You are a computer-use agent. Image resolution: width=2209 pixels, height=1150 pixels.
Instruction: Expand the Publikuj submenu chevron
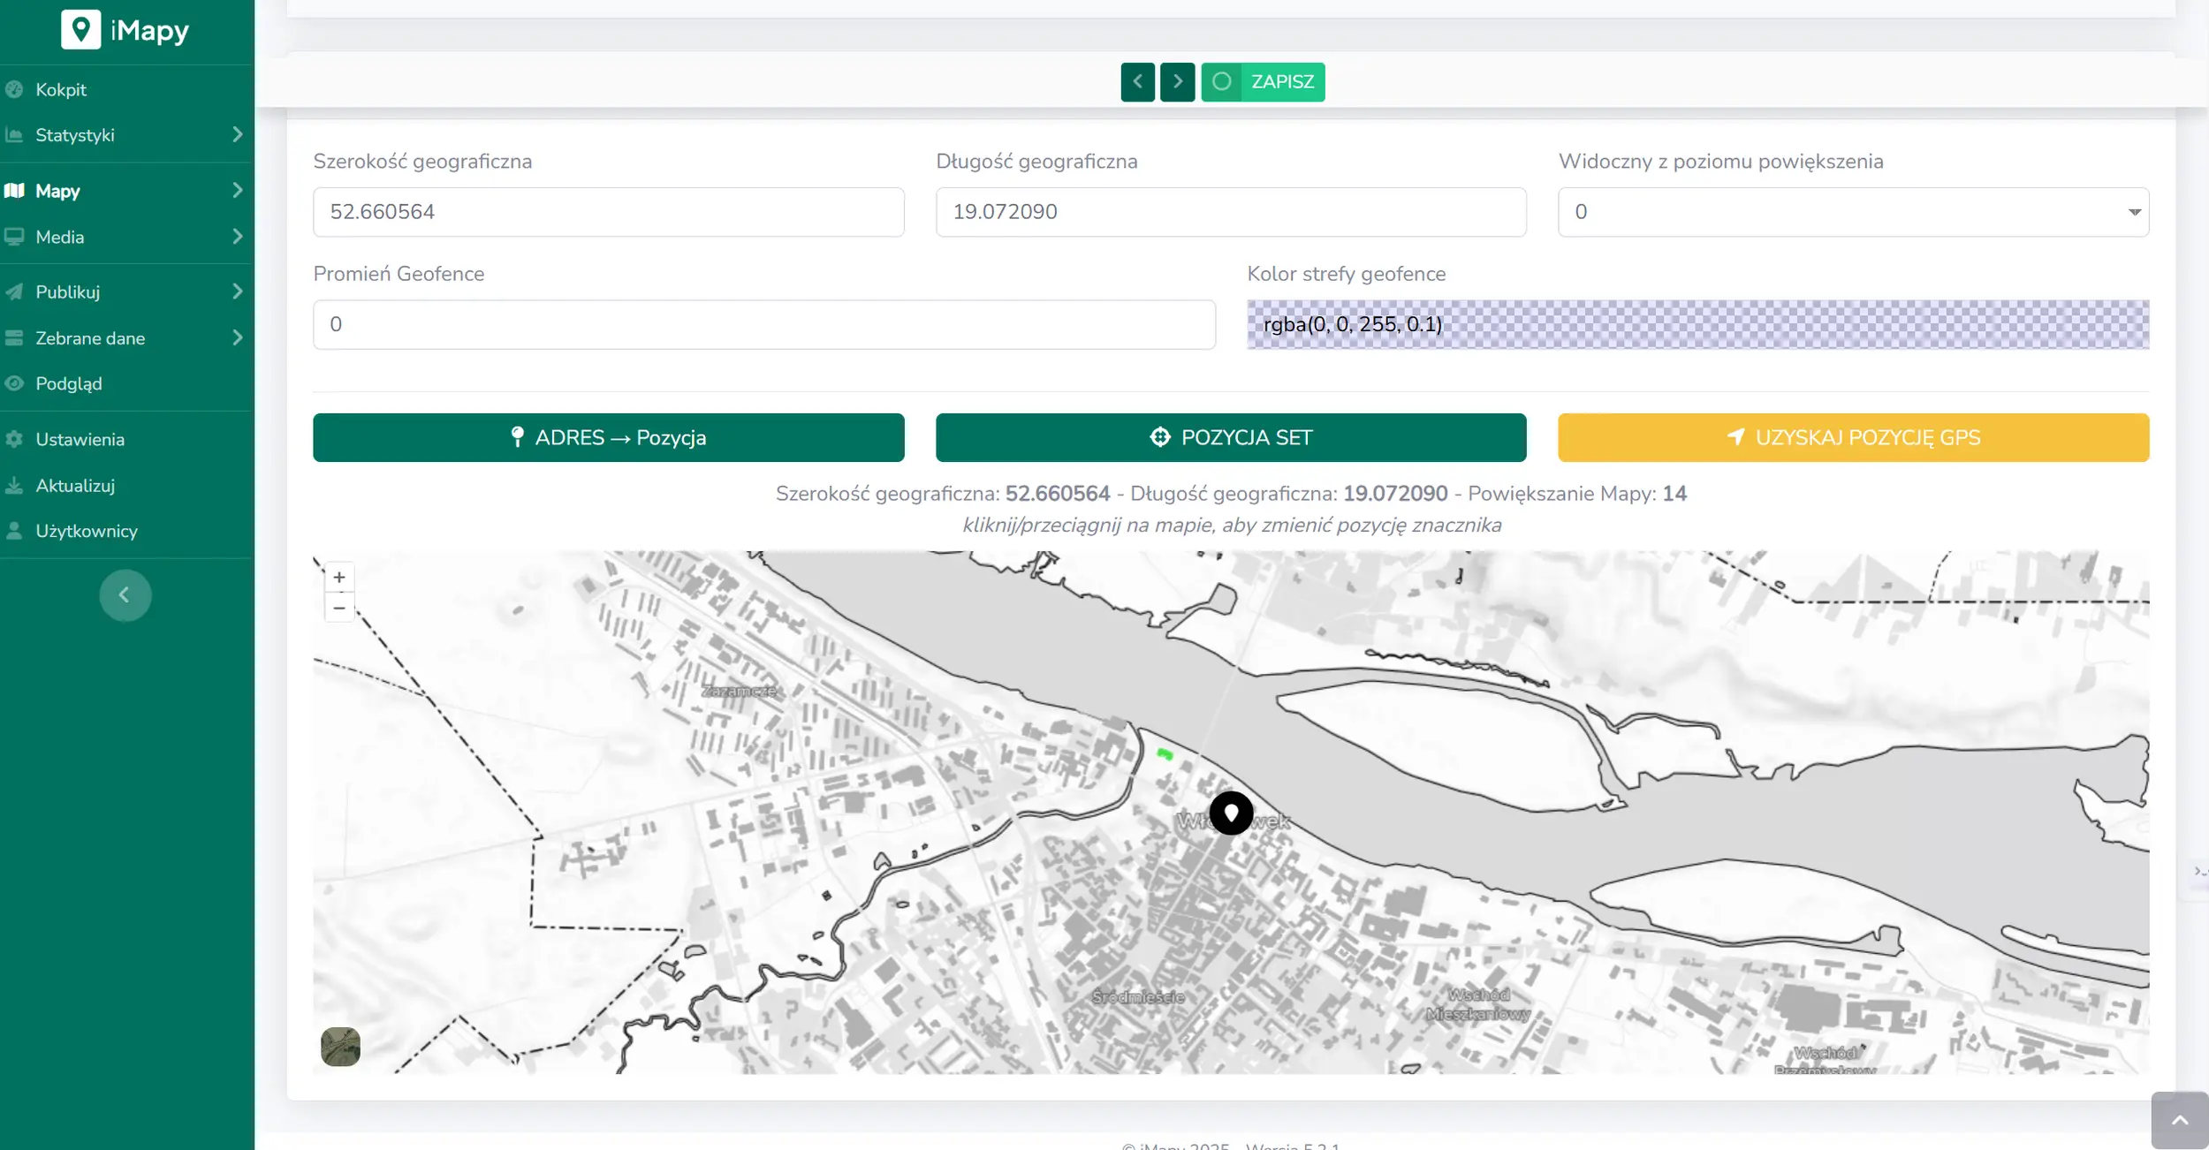tap(237, 291)
